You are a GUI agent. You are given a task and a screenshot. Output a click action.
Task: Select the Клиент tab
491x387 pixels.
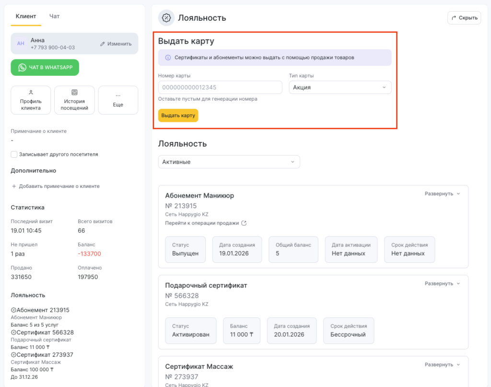(x=26, y=16)
